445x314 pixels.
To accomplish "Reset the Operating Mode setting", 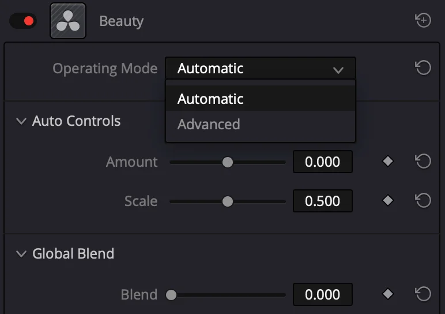I will point(423,68).
